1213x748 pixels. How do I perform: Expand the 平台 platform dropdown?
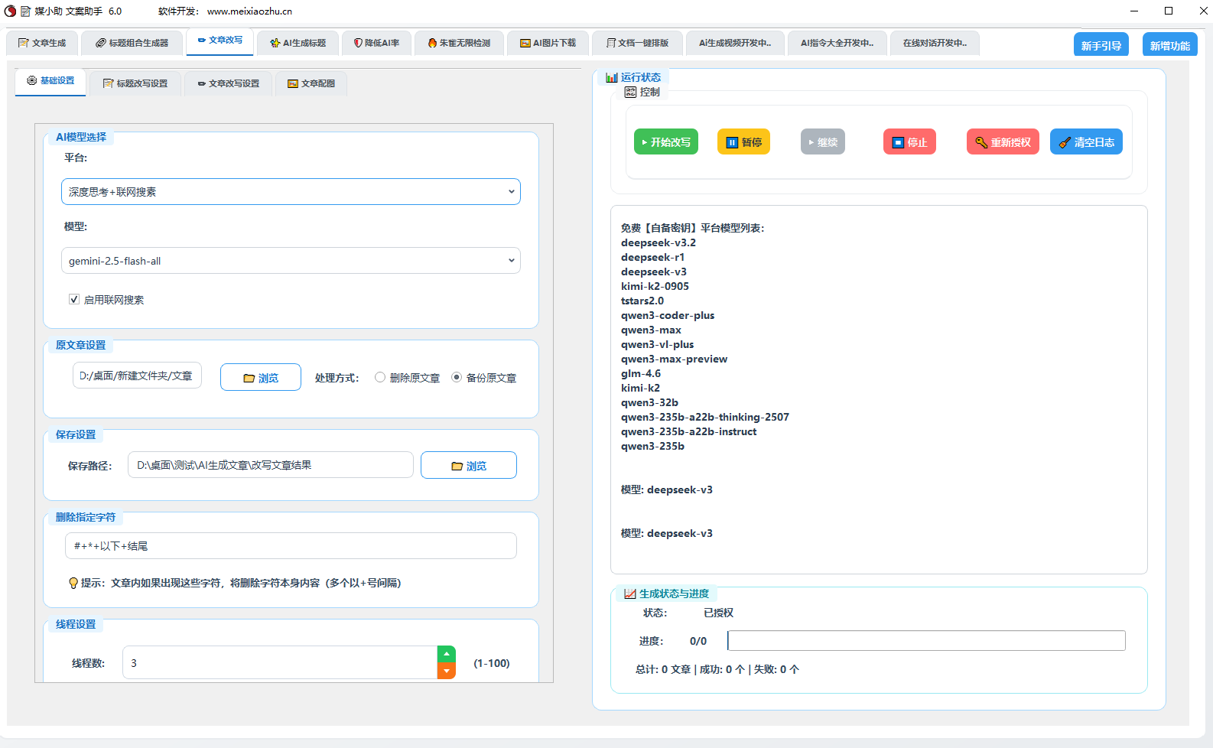(x=291, y=192)
